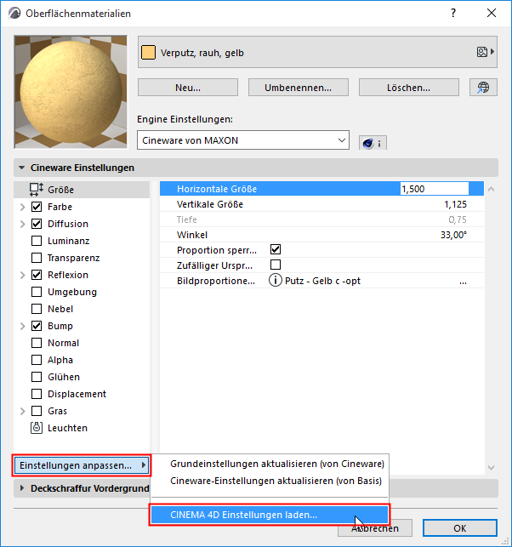Open the Einstellungen anpassen submenu button

(82, 465)
